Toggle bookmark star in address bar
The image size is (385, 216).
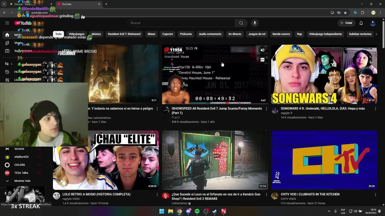point(345,13)
